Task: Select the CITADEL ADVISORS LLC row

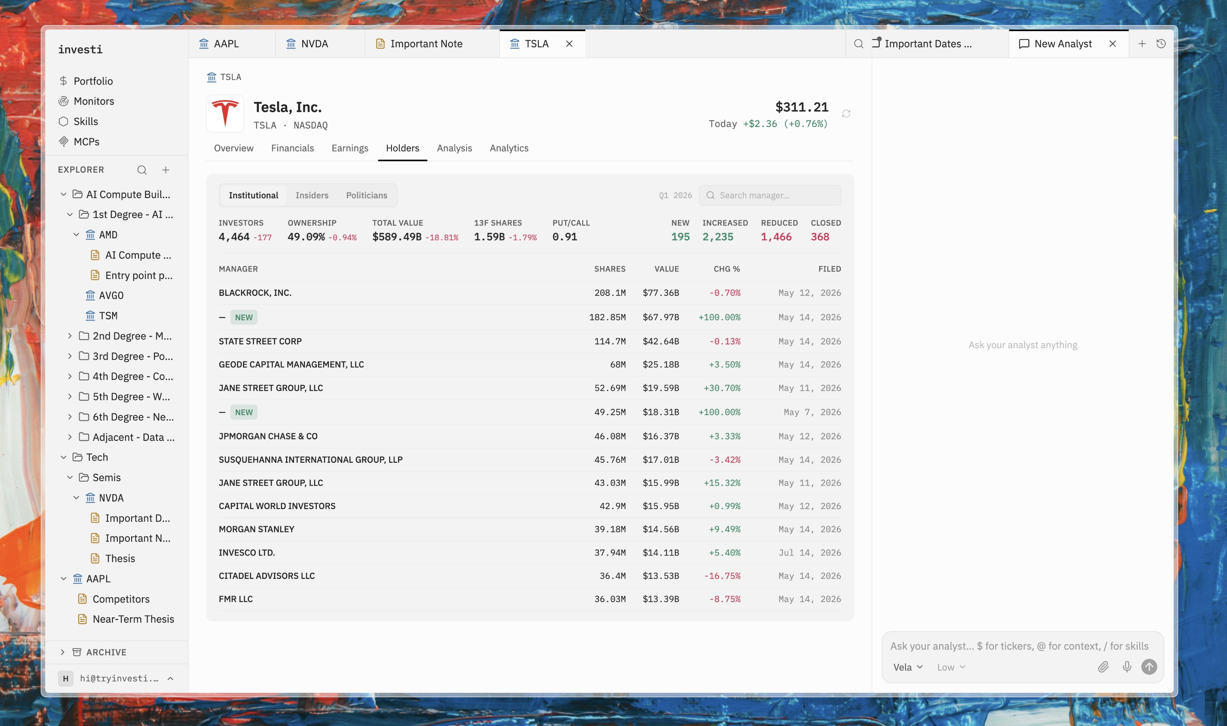Action: pyautogui.click(x=530, y=576)
